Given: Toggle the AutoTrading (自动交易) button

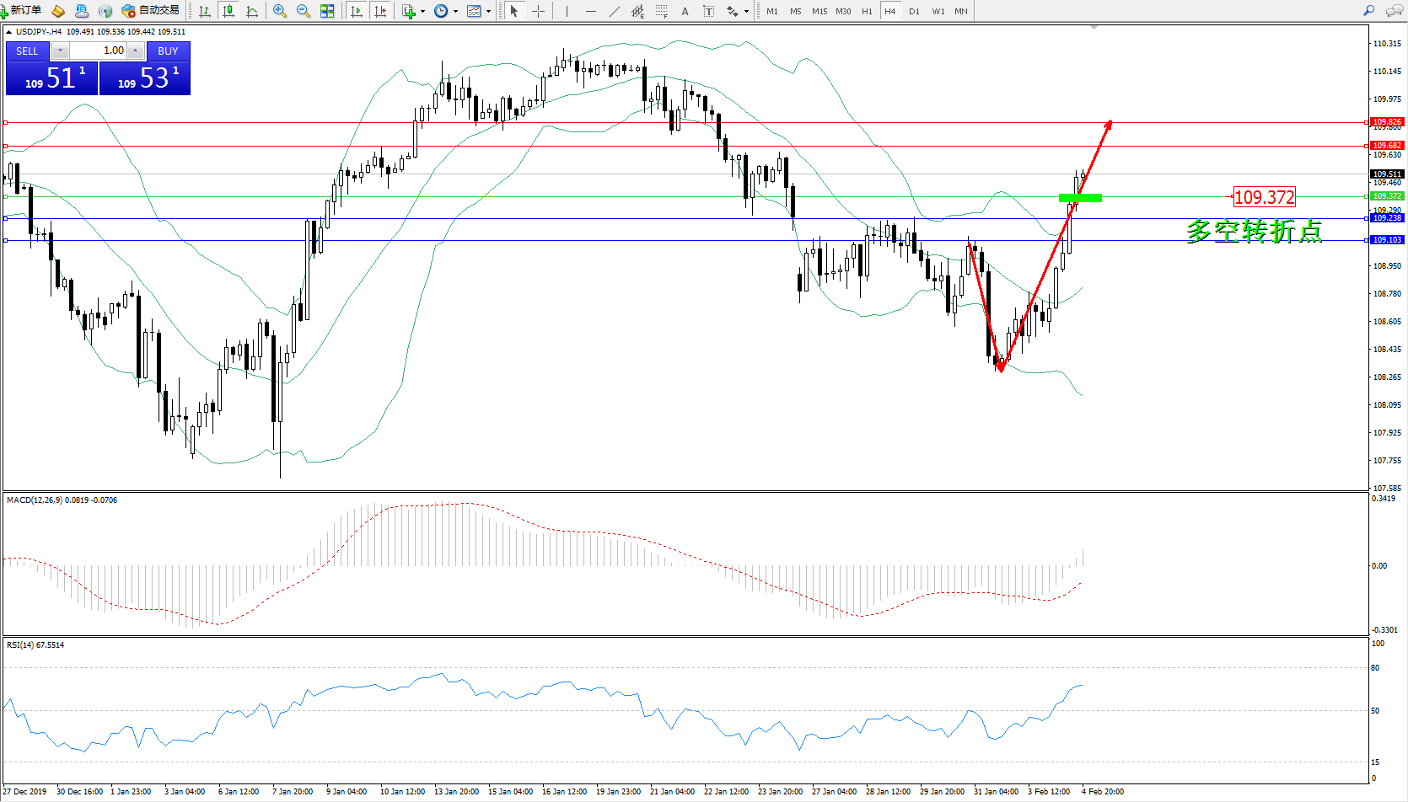Looking at the screenshot, I should click(x=152, y=11).
